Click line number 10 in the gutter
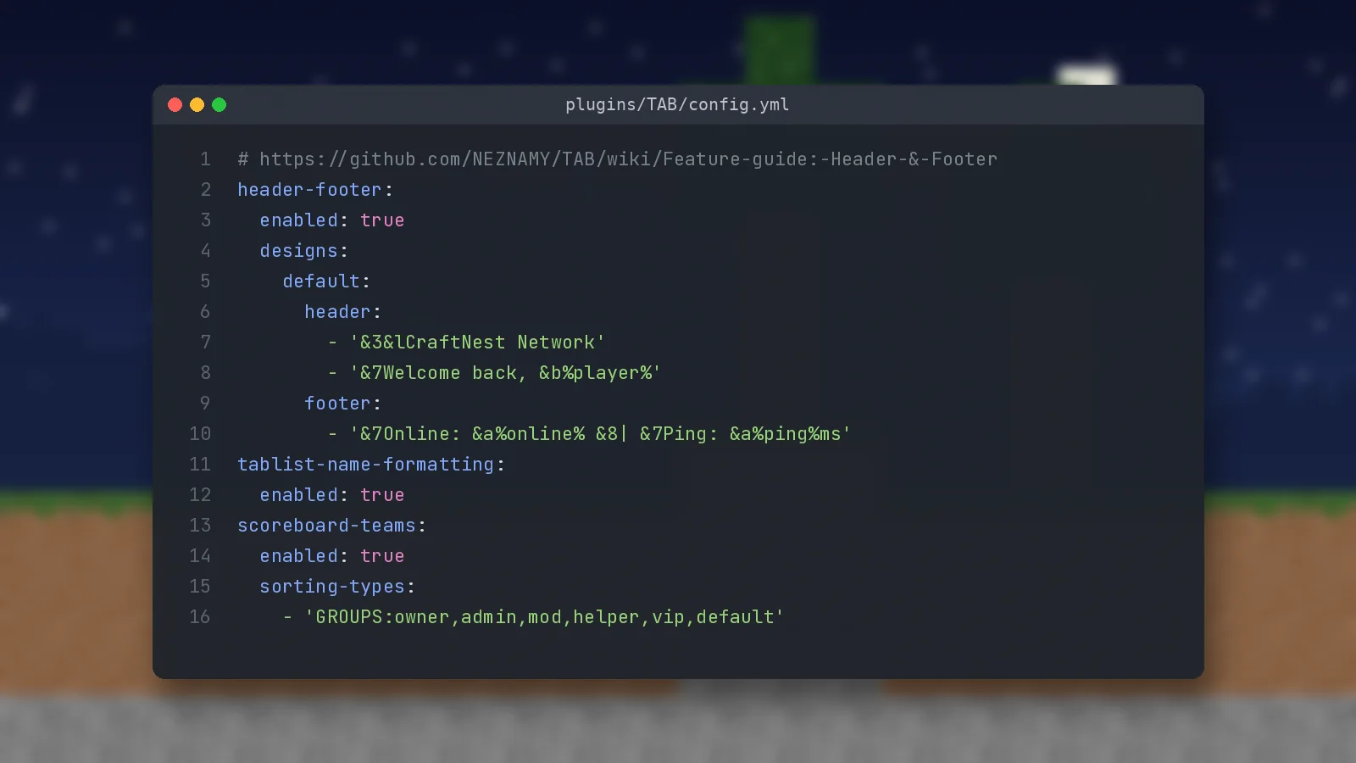This screenshot has height=763, width=1356. [x=200, y=434]
